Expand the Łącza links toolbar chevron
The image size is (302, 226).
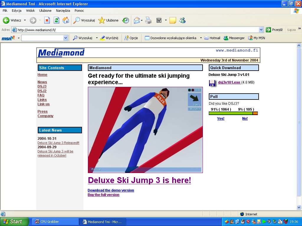click(x=300, y=29)
